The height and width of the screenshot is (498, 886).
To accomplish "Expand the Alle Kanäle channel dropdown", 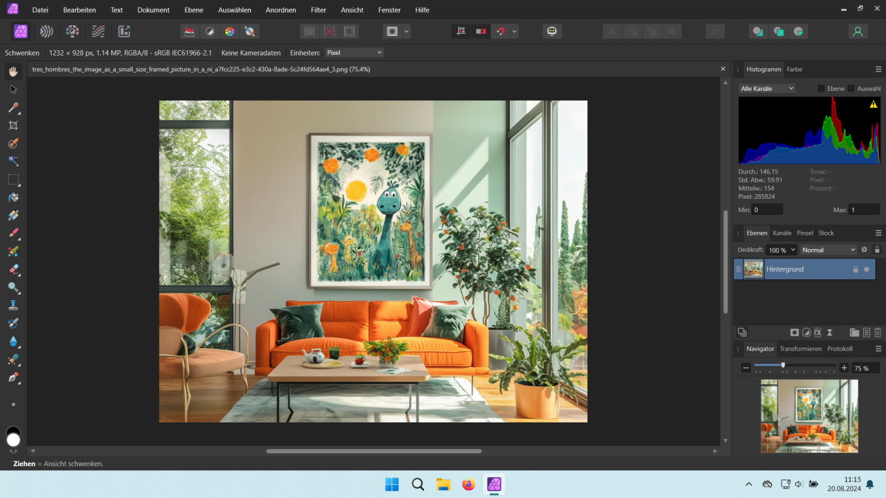I will click(767, 89).
